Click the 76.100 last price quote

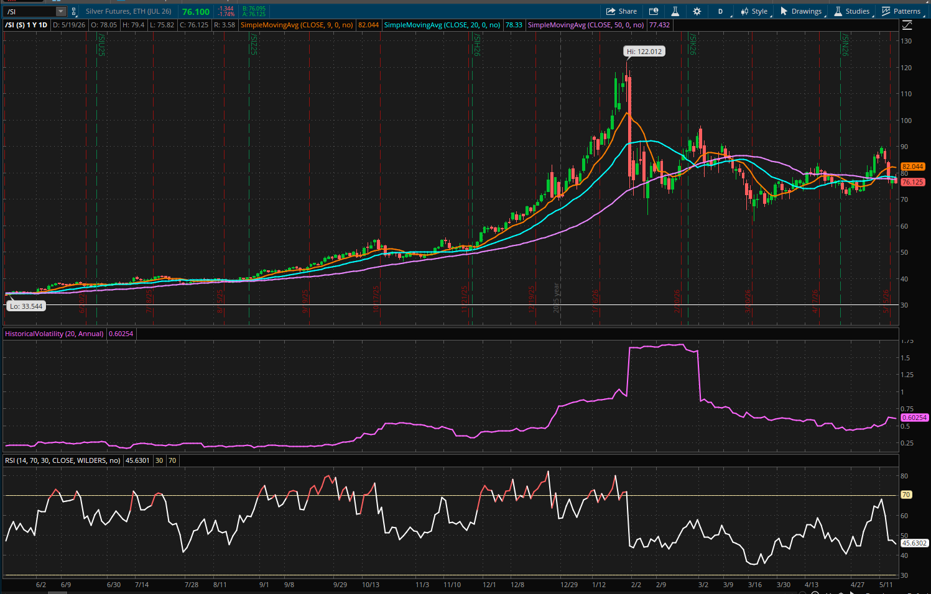pos(196,11)
